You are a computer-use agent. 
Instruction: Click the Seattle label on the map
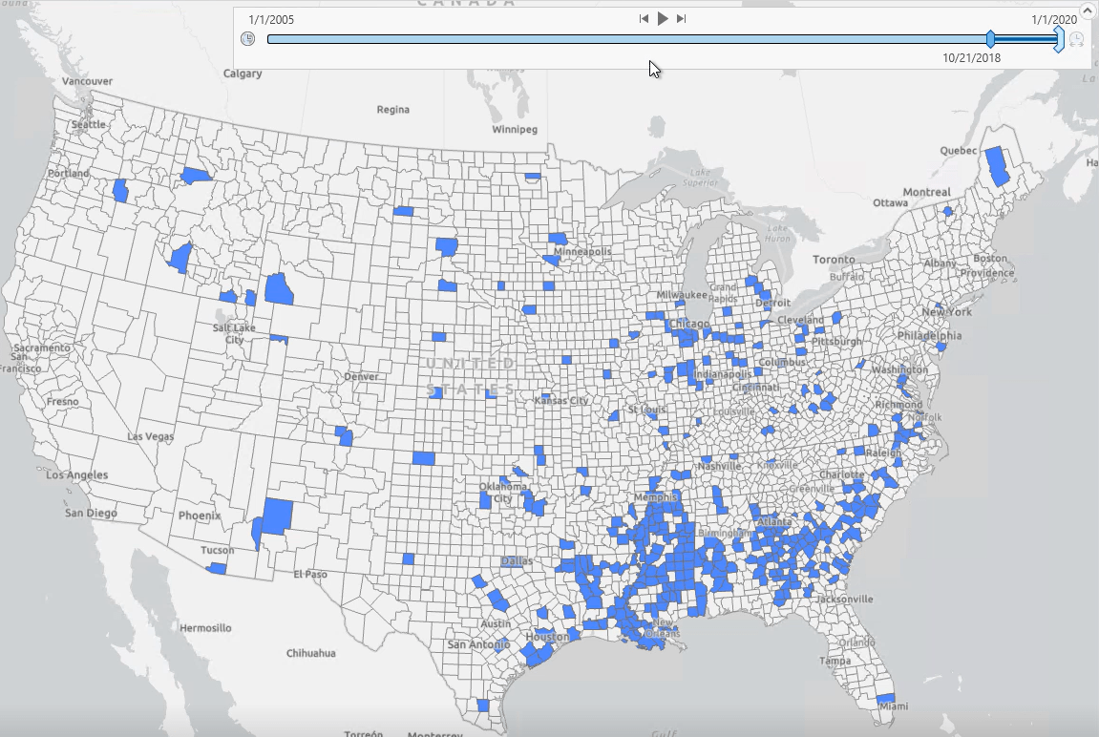click(87, 124)
